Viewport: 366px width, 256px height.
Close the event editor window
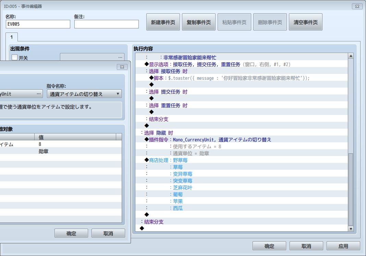(x=357, y=6)
